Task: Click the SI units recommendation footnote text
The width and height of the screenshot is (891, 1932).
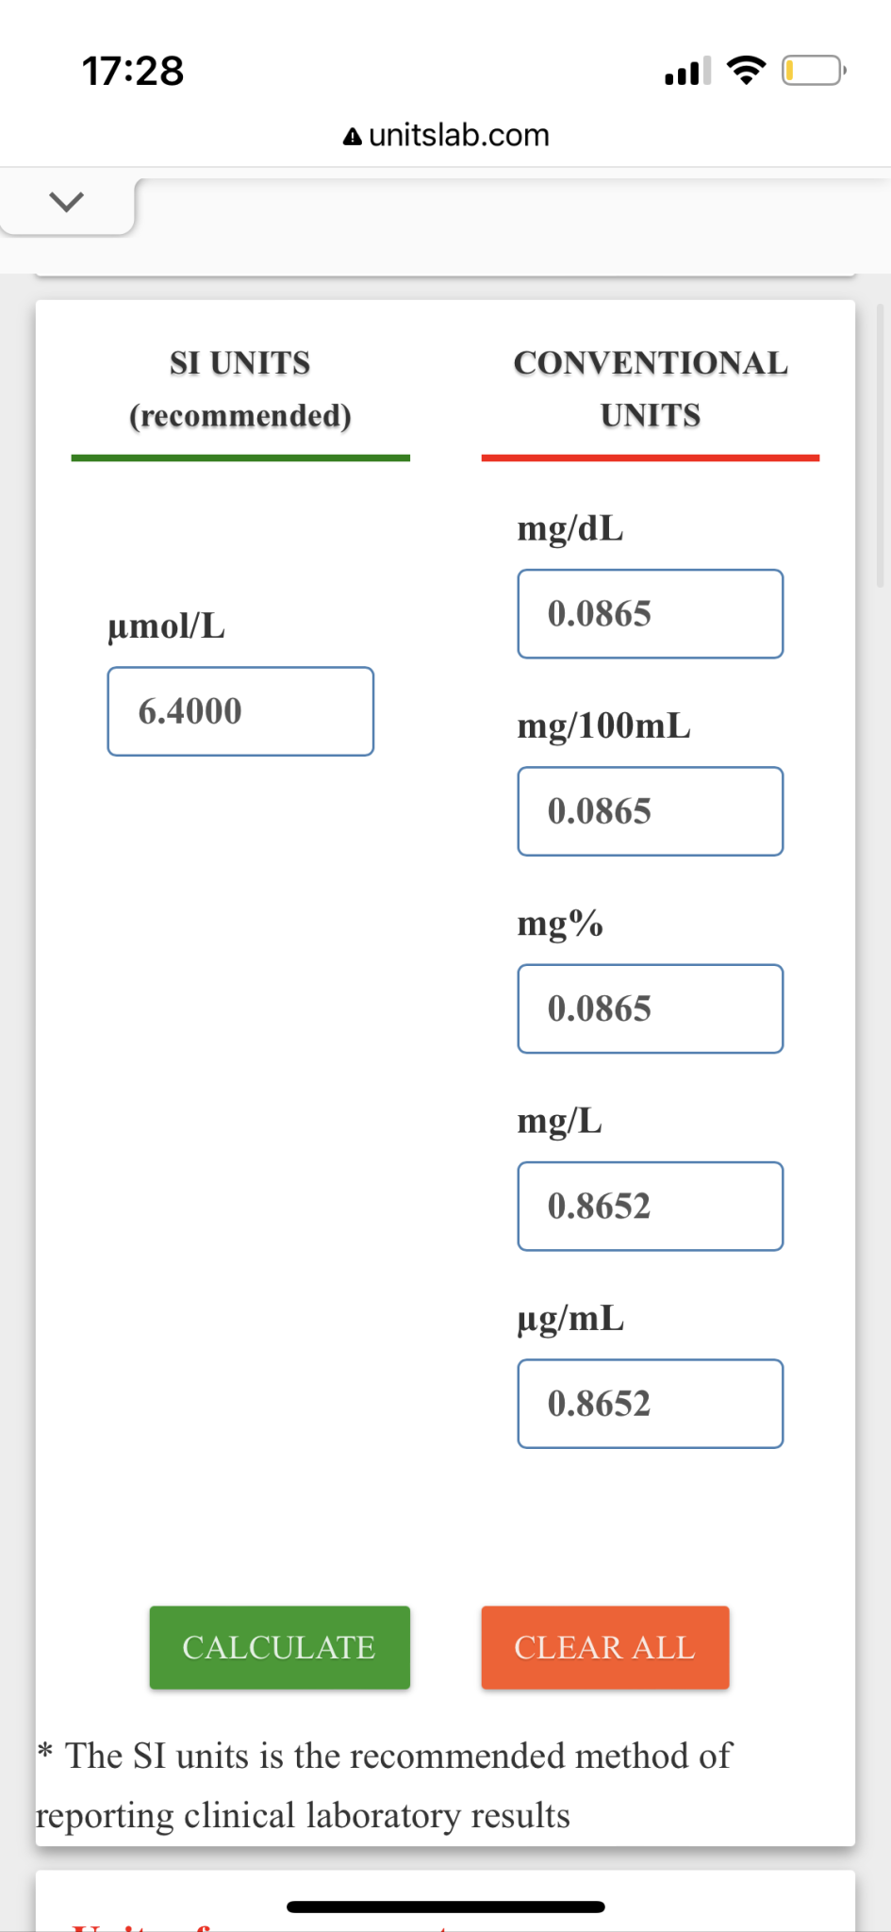Action: (x=396, y=1785)
